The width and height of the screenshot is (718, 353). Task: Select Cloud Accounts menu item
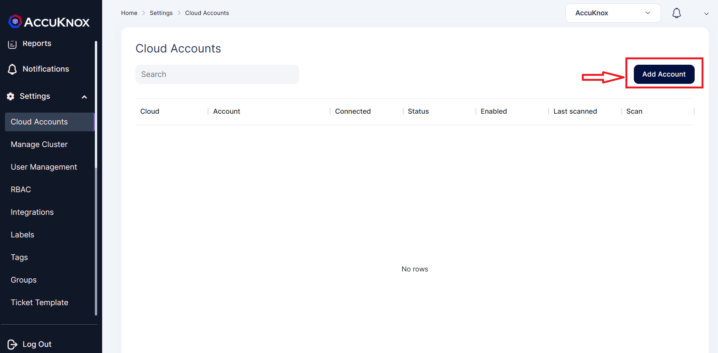[x=49, y=122]
